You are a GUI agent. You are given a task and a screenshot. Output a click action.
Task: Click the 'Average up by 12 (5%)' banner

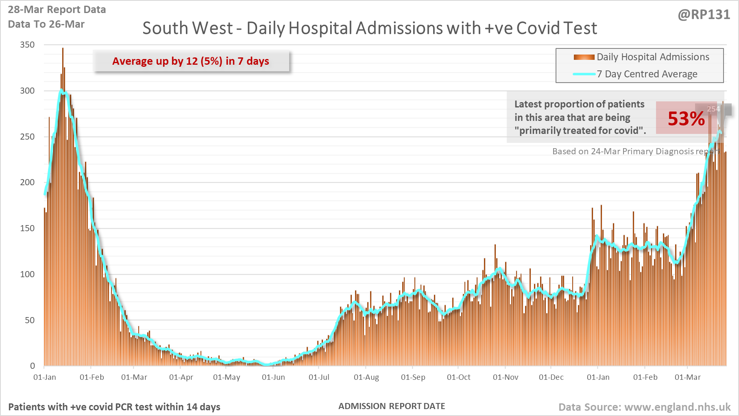click(191, 61)
